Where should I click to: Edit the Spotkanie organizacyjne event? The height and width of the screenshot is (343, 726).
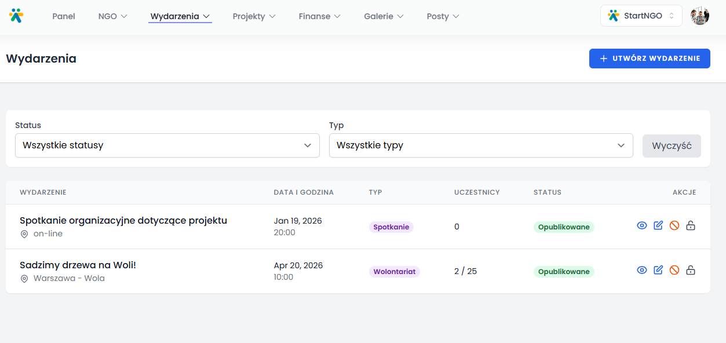[658, 226]
